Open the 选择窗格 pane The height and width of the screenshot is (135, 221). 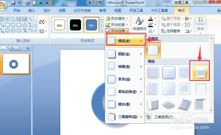click(171, 31)
